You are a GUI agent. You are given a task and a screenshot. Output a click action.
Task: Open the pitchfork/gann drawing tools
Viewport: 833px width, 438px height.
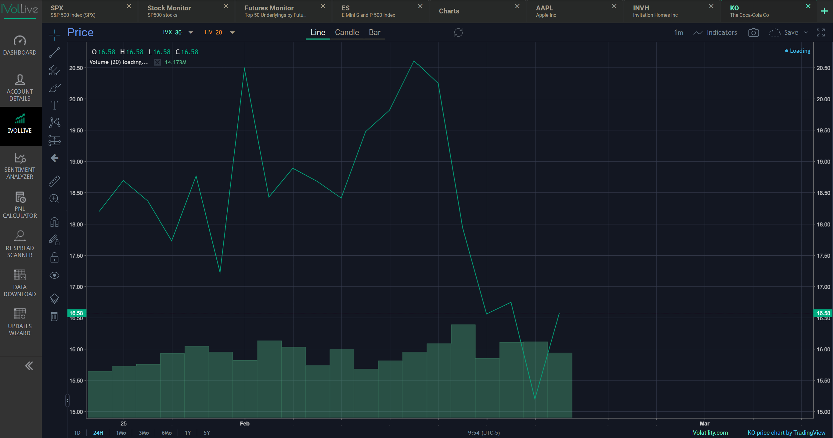click(x=54, y=70)
